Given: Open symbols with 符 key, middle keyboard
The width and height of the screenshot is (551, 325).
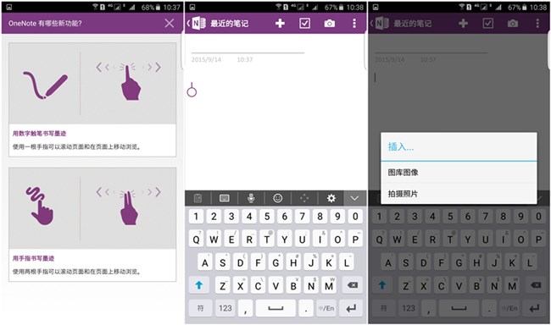Looking at the screenshot, I should tap(200, 309).
